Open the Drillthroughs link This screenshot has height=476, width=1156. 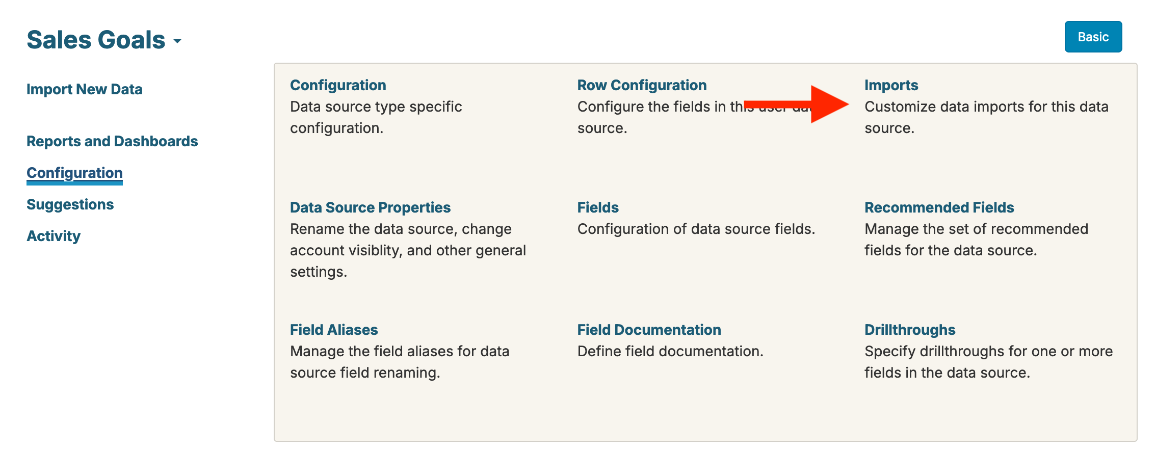pyautogui.click(x=910, y=330)
